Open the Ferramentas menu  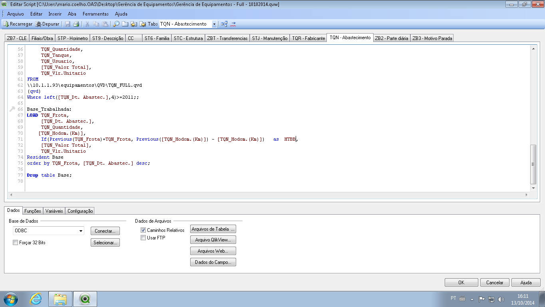(x=95, y=14)
